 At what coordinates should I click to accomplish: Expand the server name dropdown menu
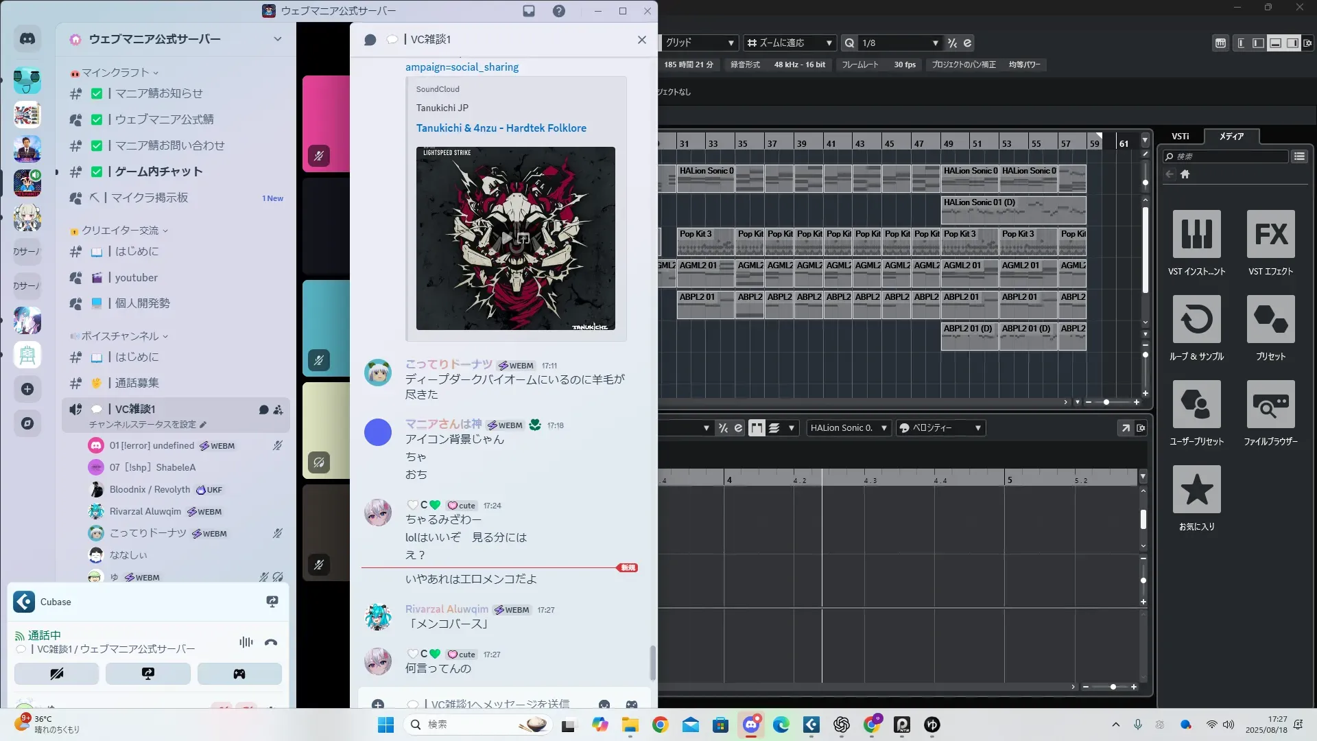pos(277,39)
